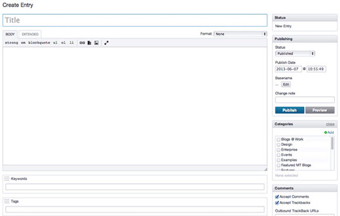Click the drag handle icon beside Keywords
Screen dimensions: 340x216
[x=7, y=179]
